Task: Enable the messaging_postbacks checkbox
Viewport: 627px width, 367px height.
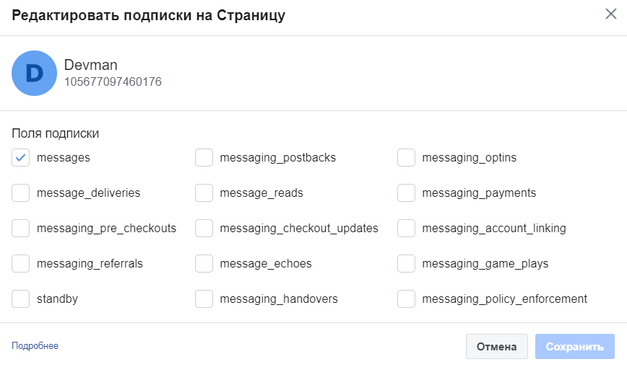Action: (204, 157)
